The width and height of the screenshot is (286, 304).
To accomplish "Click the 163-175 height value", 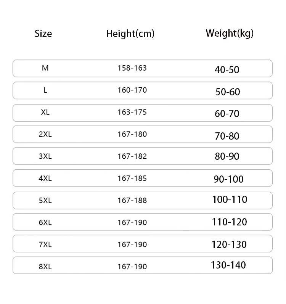I will click(x=132, y=112).
